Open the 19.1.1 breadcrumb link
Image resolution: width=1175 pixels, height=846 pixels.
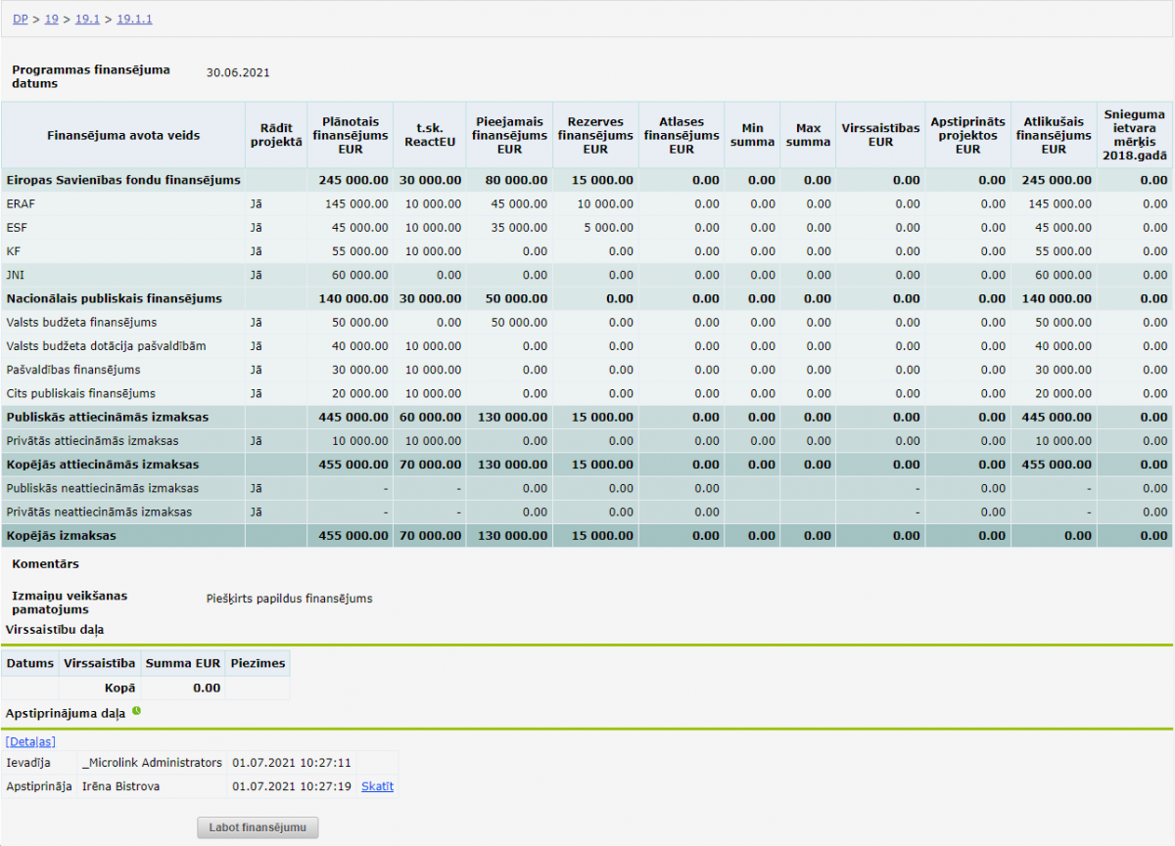click(x=134, y=20)
